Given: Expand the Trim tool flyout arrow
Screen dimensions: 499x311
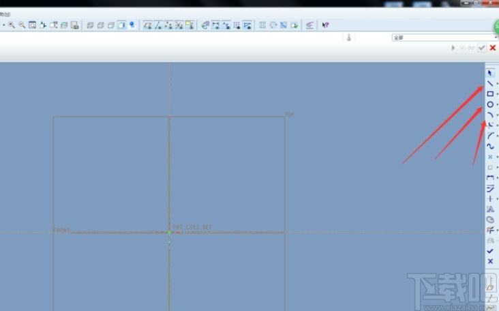Looking at the screenshot, I should (497, 230).
